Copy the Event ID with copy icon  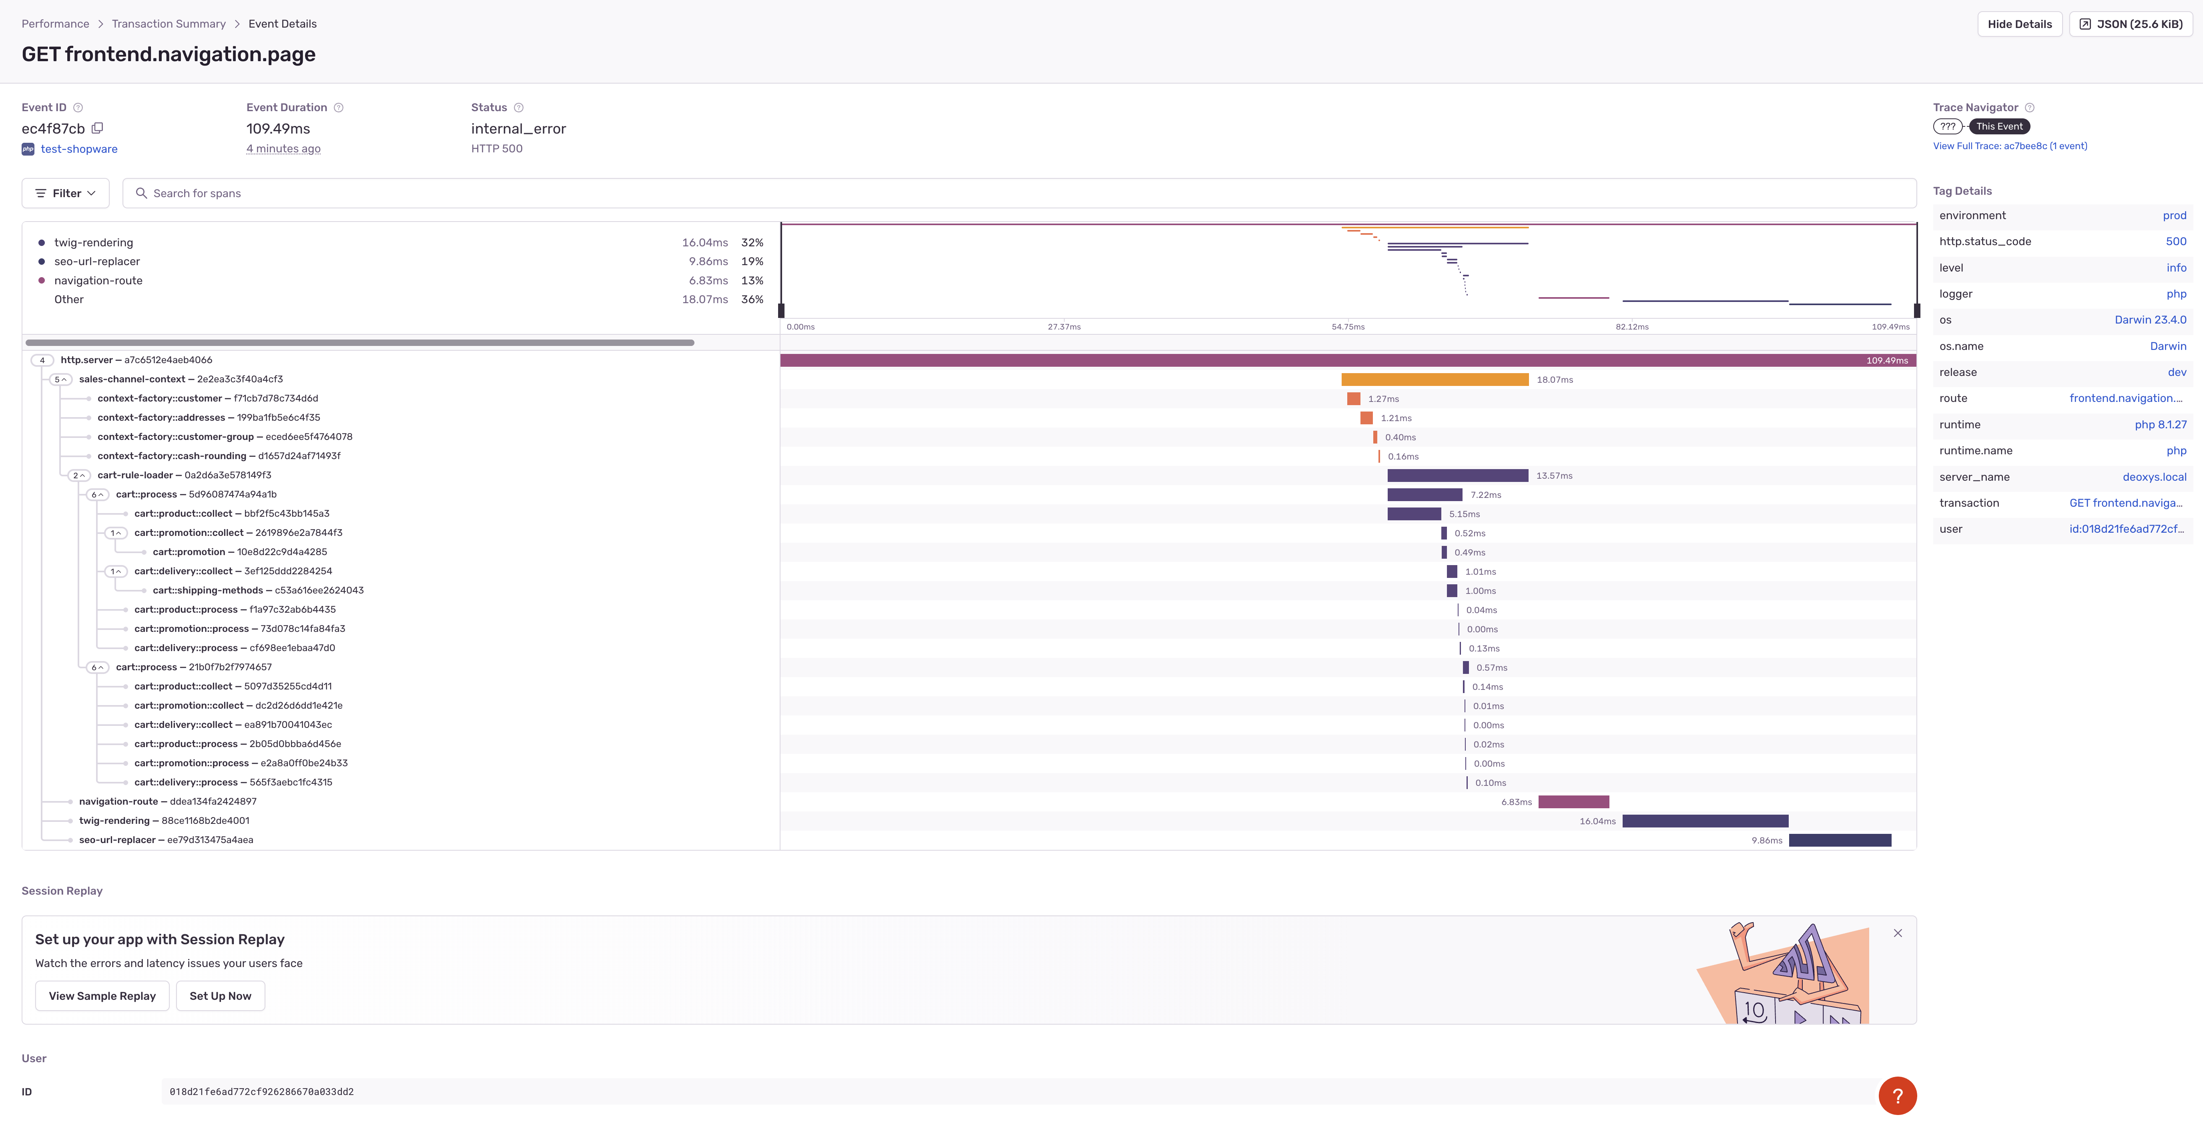pos(98,128)
